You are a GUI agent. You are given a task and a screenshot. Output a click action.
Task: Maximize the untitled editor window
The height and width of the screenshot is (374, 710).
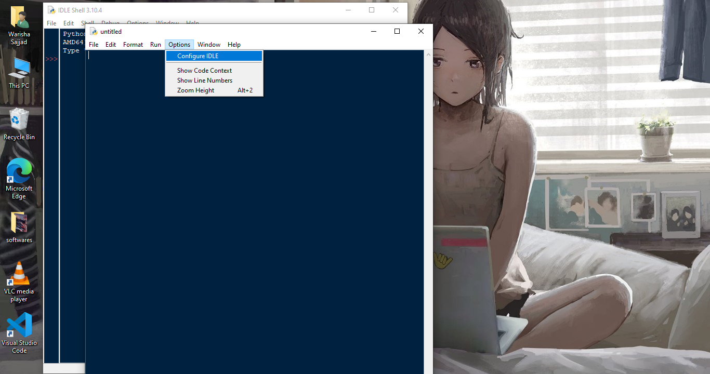[x=397, y=31]
